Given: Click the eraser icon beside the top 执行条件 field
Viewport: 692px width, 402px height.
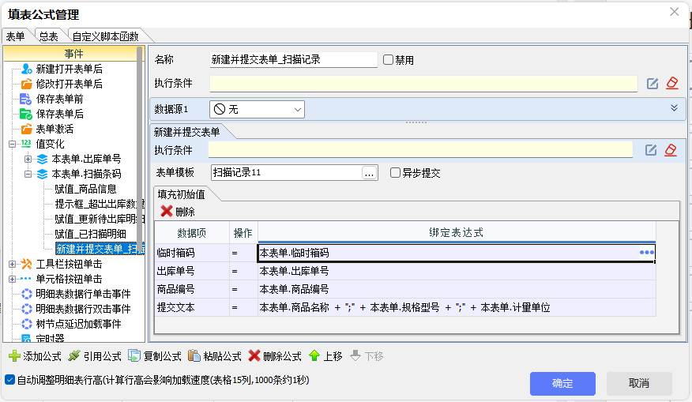Looking at the screenshot, I should (x=671, y=84).
